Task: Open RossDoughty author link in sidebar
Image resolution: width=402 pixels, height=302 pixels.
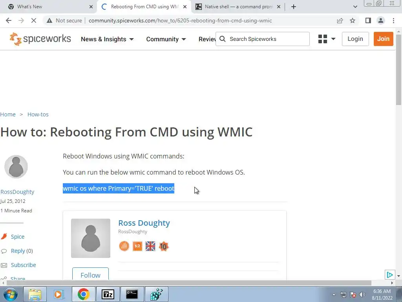Action: (17, 192)
